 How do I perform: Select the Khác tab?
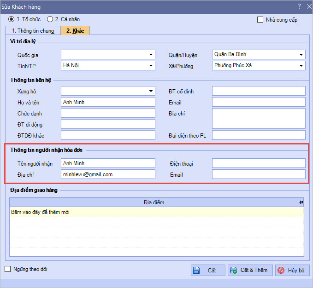(x=75, y=31)
